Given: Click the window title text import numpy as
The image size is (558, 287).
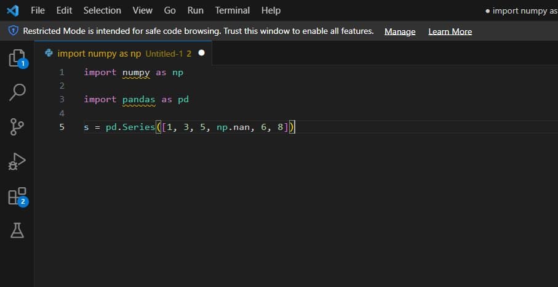Looking at the screenshot, I should pyautogui.click(x=525, y=10).
